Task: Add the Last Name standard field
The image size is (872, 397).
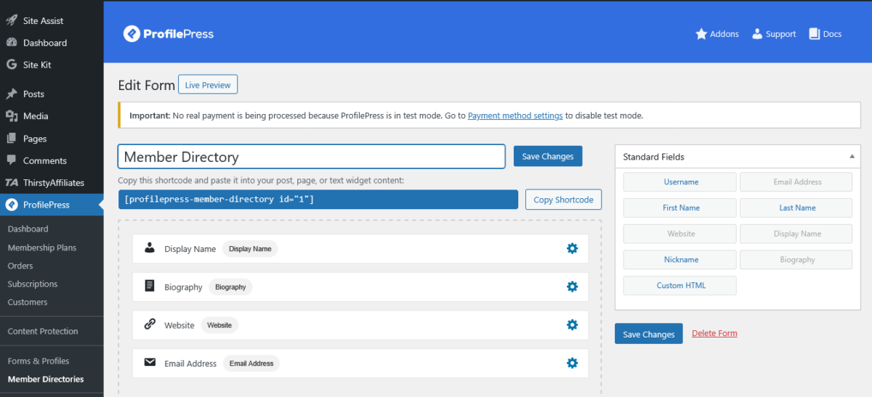Action: tap(796, 208)
